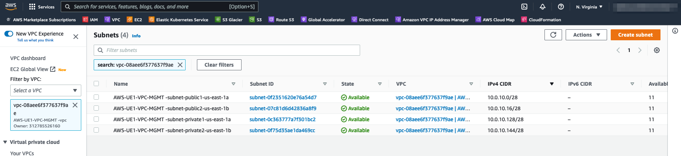
Task: Open table preferences gear icon
Action: [657, 50]
